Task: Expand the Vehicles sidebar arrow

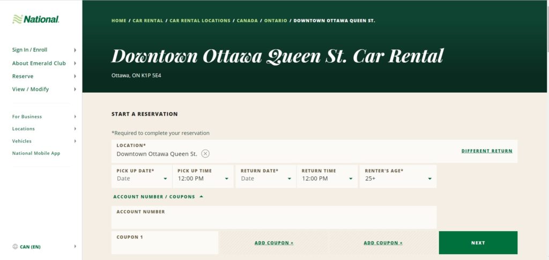Action: [x=75, y=141]
